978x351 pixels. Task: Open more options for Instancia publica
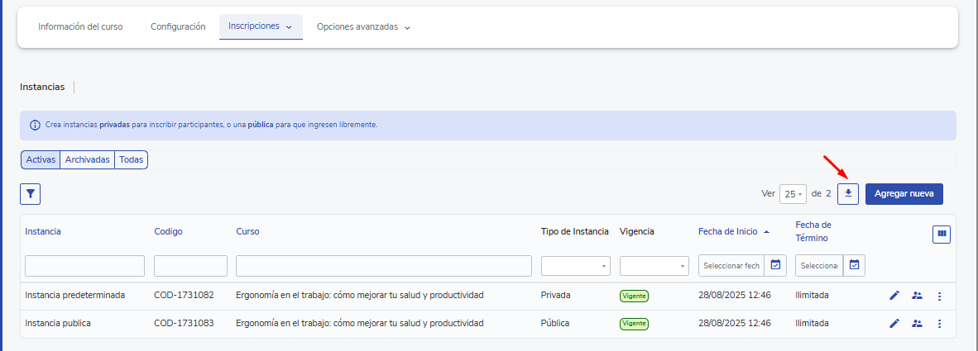pos(940,324)
